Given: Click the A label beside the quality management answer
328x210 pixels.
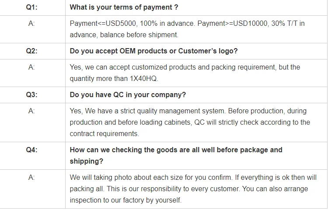Looking at the screenshot, I should (31, 111).
